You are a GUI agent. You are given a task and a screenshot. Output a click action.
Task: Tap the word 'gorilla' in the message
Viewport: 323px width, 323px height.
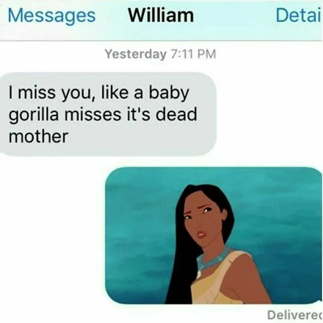34,115
